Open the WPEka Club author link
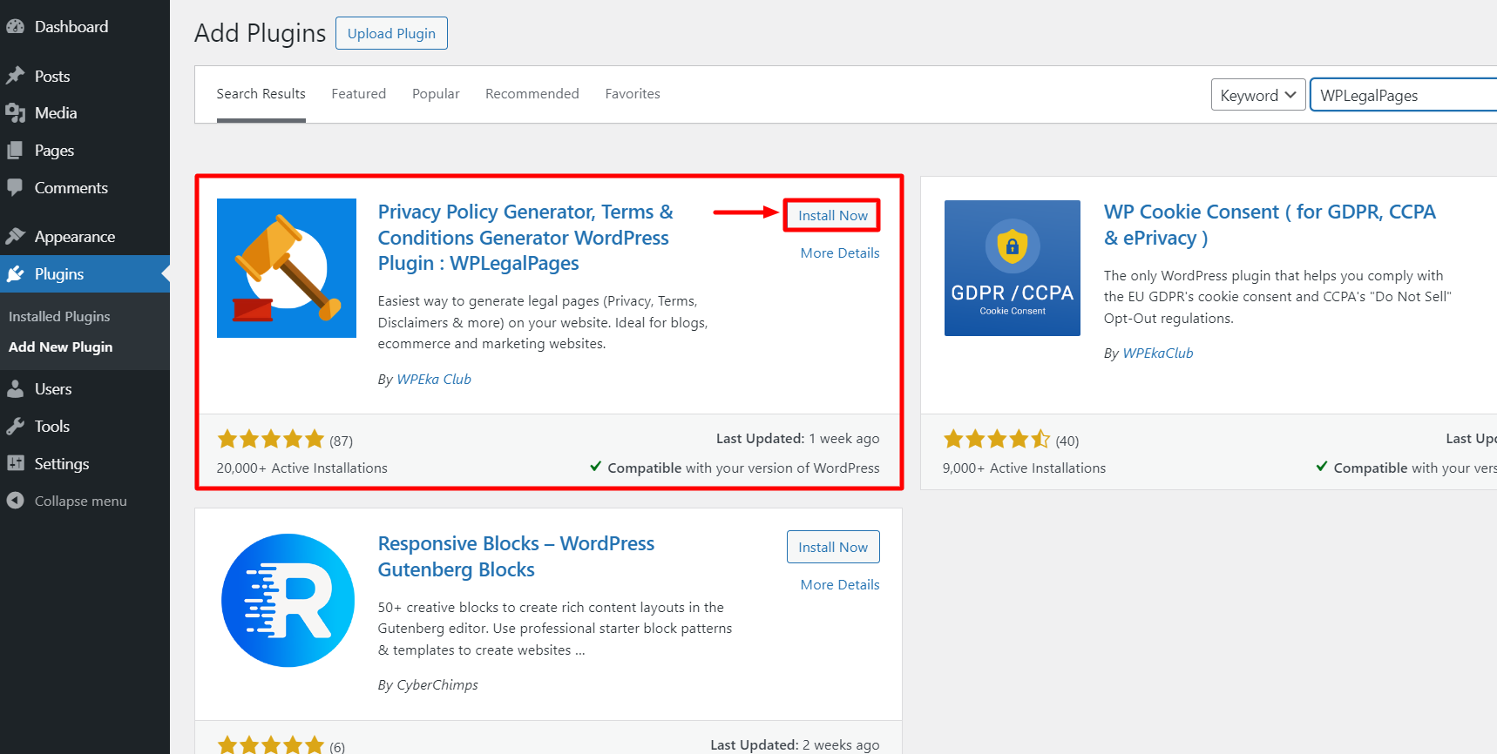Screen dimensions: 1497x754 coord(434,380)
